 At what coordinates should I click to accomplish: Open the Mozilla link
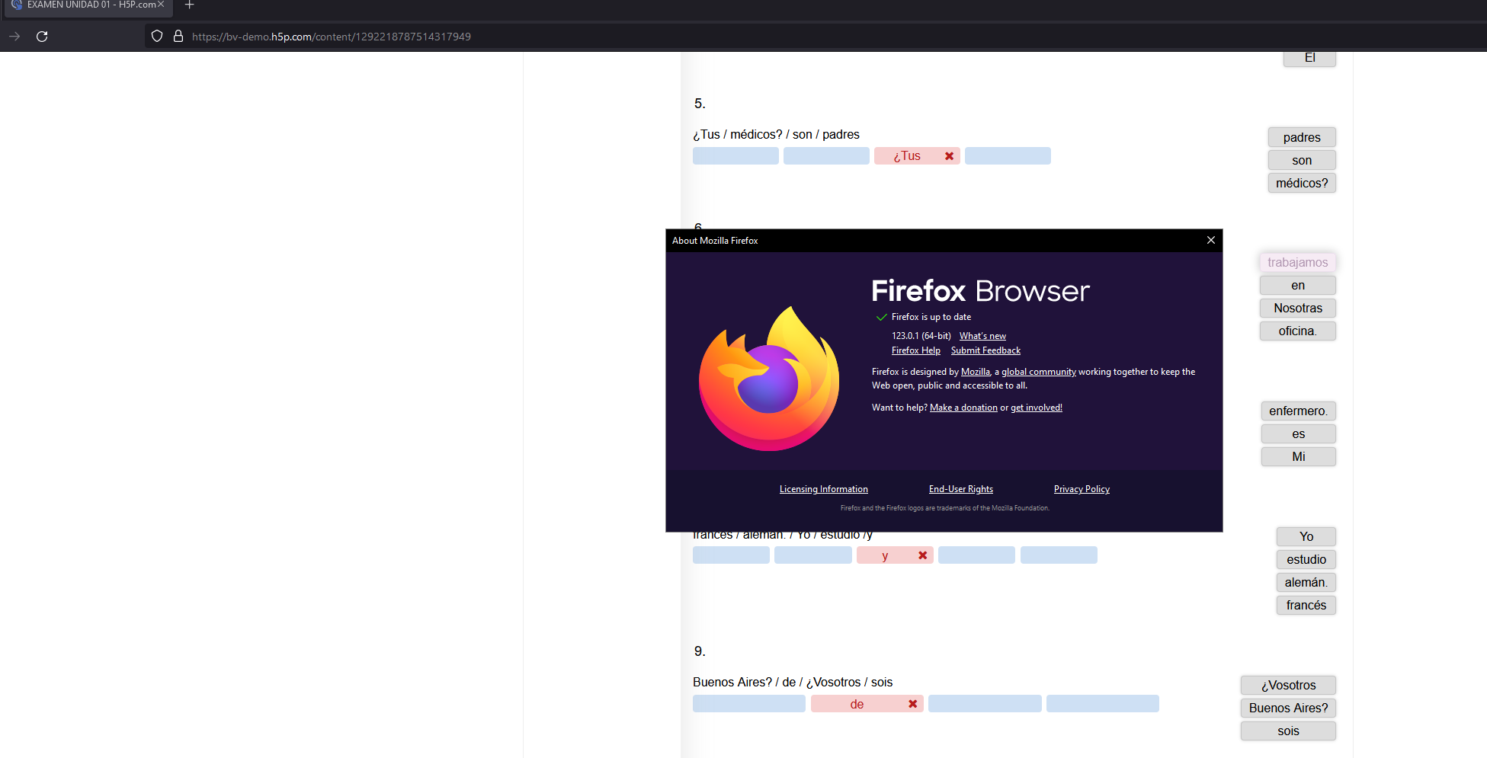[976, 372]
